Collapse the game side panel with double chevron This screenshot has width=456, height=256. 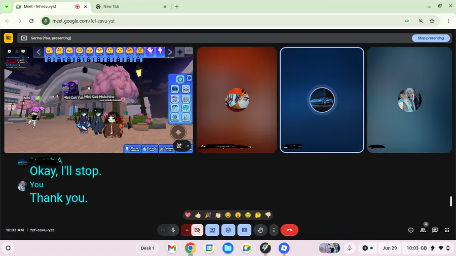point(189,78)
